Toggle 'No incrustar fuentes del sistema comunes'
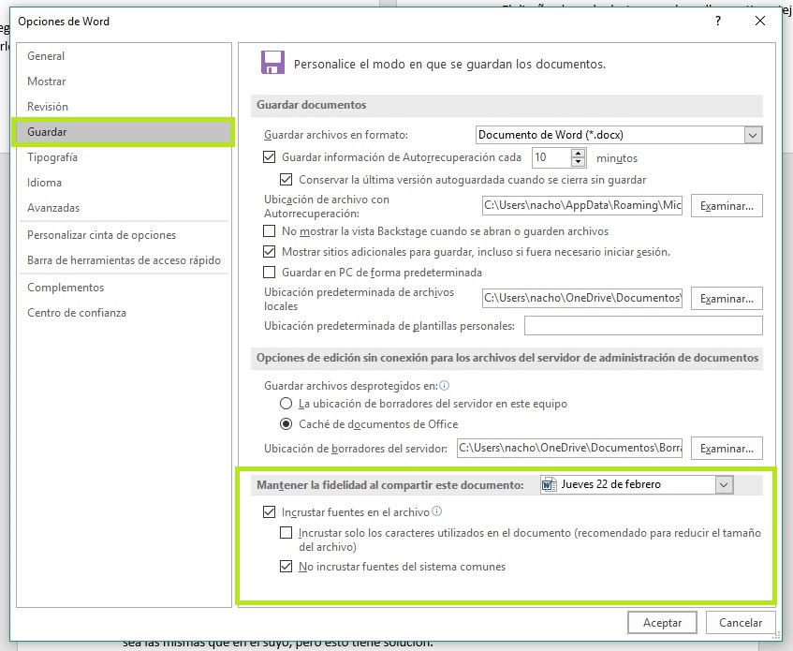Image resolution: width=793 pixels, height=651 pixels. [x=286, y=567]
